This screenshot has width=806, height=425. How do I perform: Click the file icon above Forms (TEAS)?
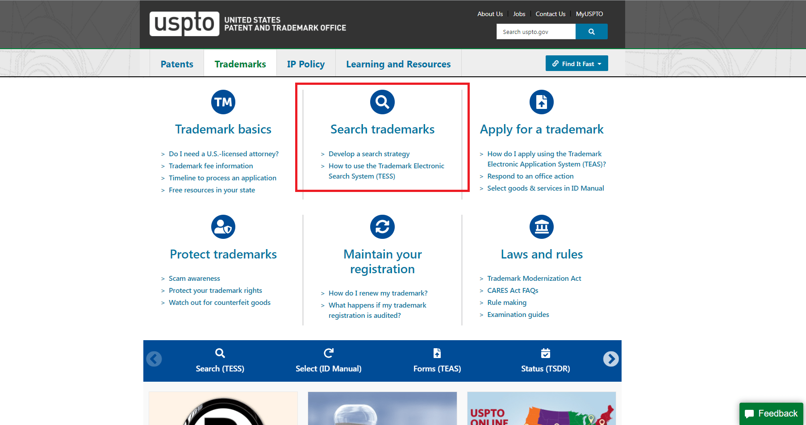point(437,353)
